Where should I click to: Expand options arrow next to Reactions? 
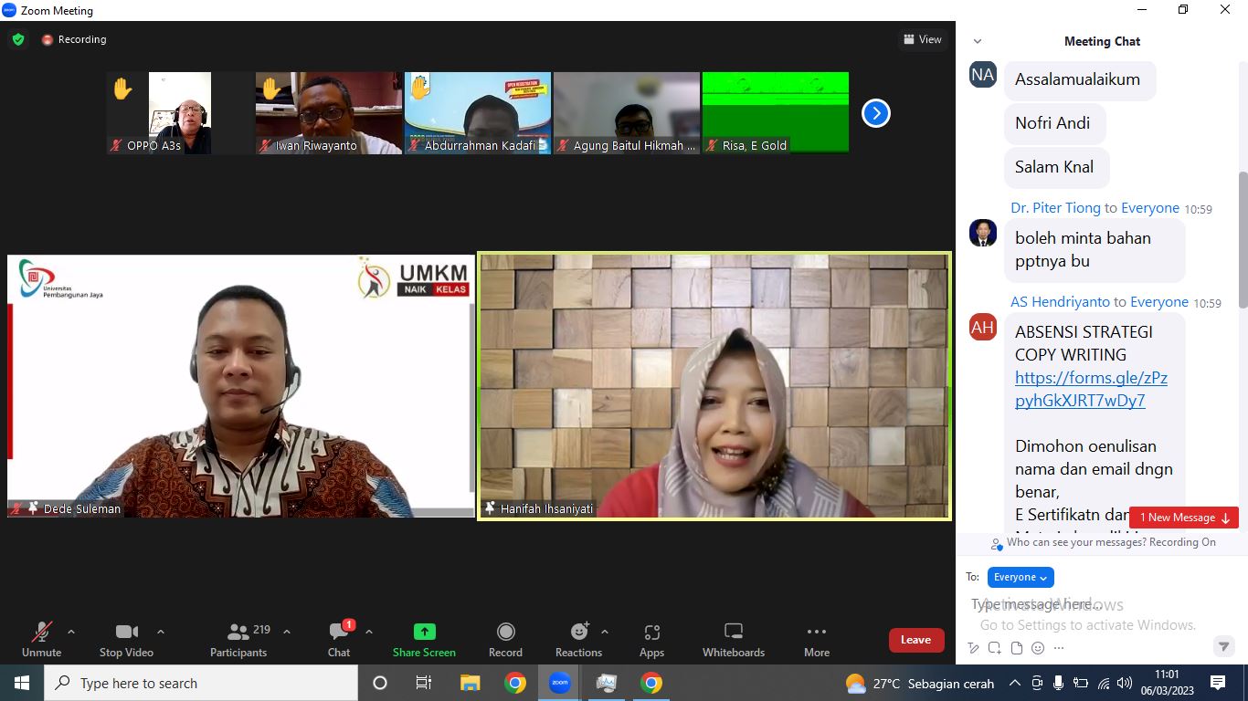pos(605,632)
